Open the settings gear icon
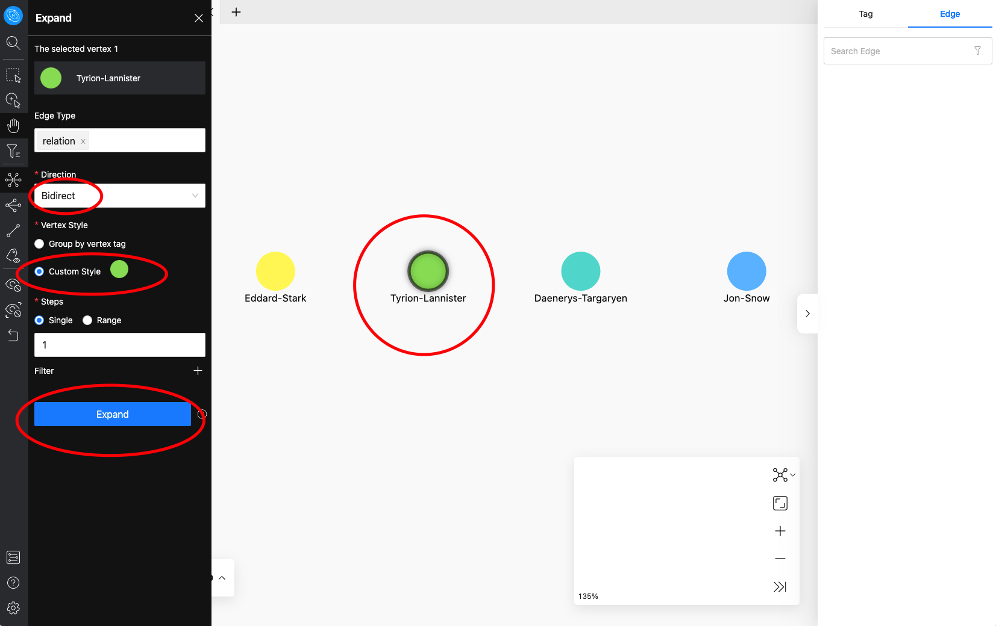 (x=13, y=608)
